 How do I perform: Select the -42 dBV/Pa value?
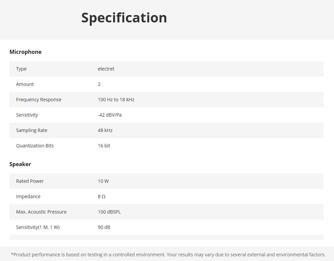(110, 115)
